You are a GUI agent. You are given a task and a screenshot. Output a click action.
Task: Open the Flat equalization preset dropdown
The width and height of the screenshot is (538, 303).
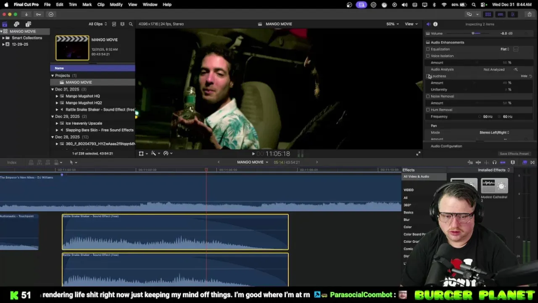point(505,49)
